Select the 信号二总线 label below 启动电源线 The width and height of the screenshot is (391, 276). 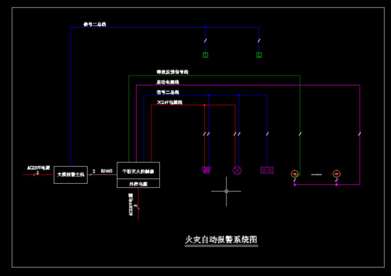167,92
